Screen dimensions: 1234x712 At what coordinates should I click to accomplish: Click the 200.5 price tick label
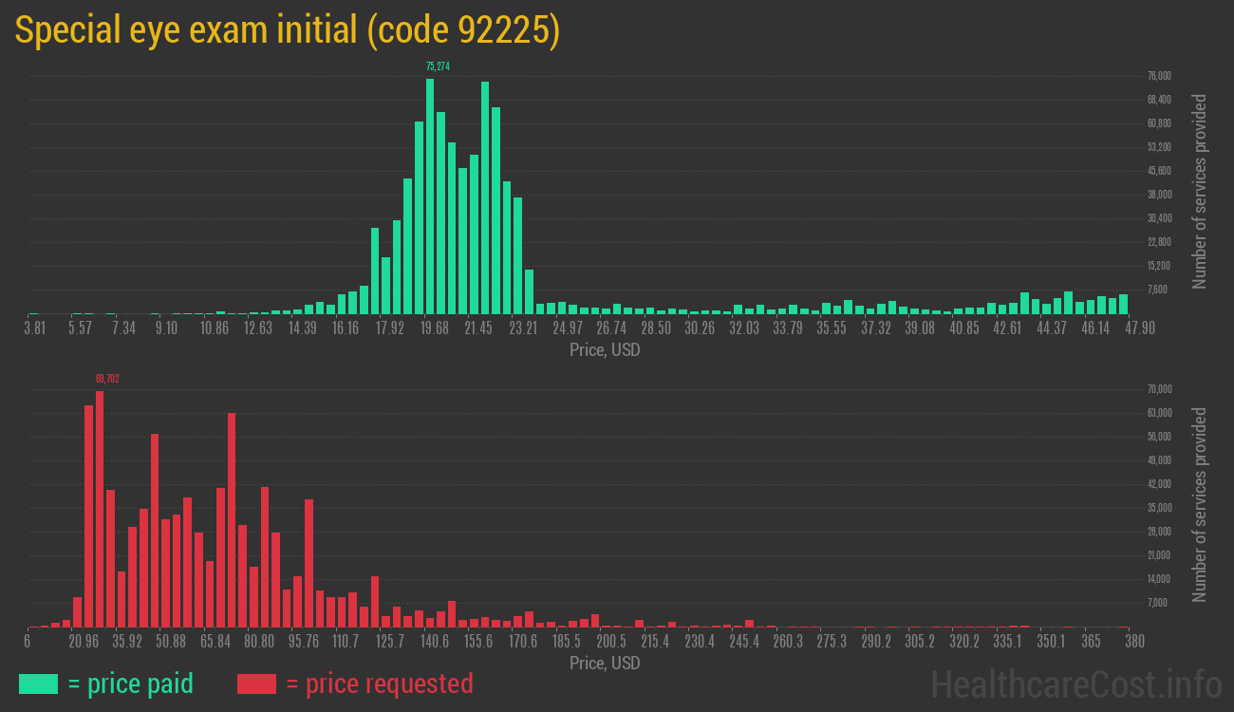[x=611, y=642]
